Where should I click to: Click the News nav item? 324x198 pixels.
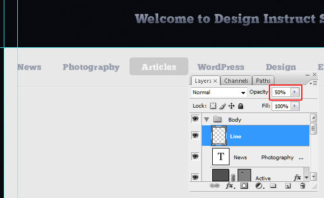29,67
